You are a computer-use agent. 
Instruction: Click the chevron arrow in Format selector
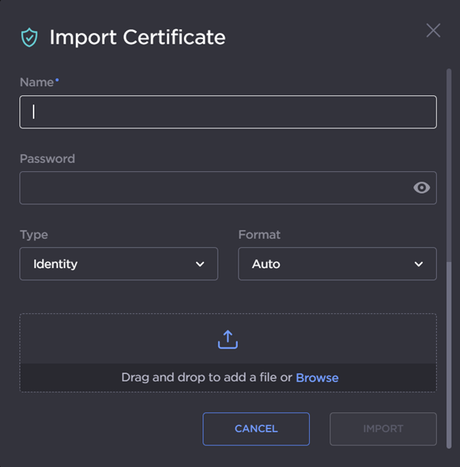click(419, 264)
